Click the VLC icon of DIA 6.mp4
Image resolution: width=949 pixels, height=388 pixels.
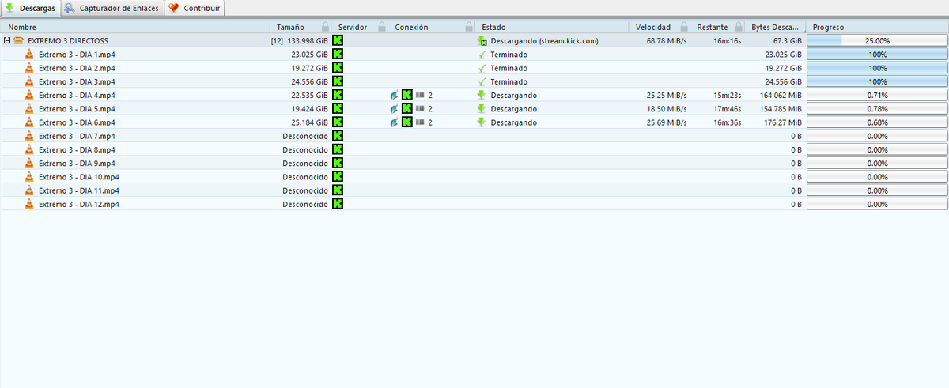30,122
